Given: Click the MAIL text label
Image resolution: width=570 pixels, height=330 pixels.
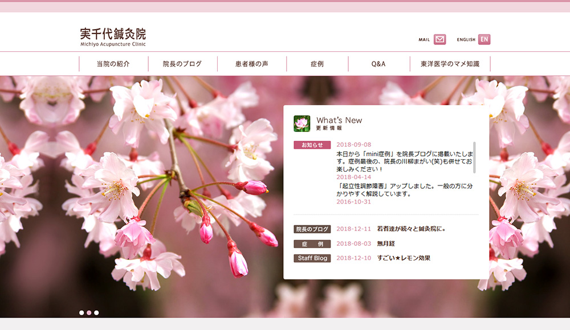Looking at the screenshot, I should (424, 40).
